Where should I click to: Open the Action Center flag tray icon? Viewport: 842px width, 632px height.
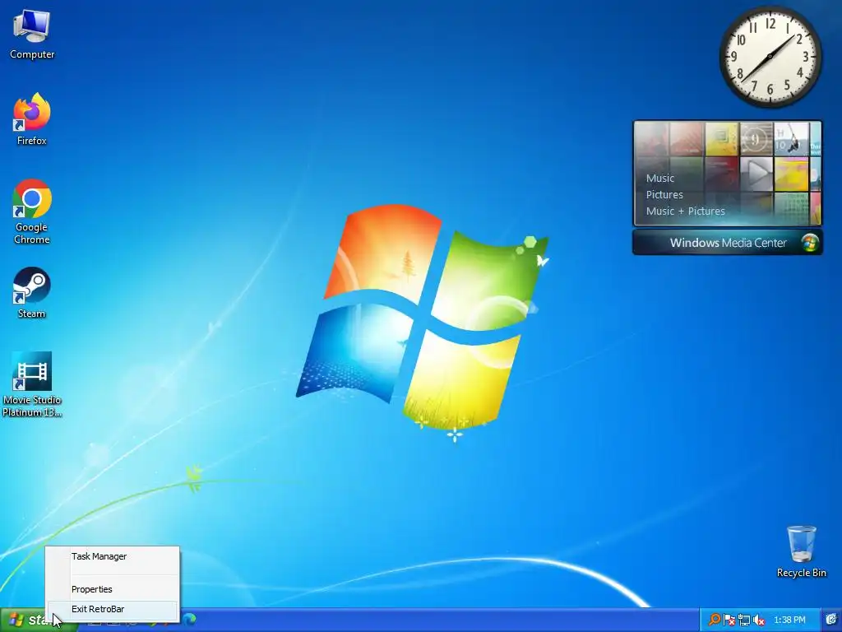point(729,620)
